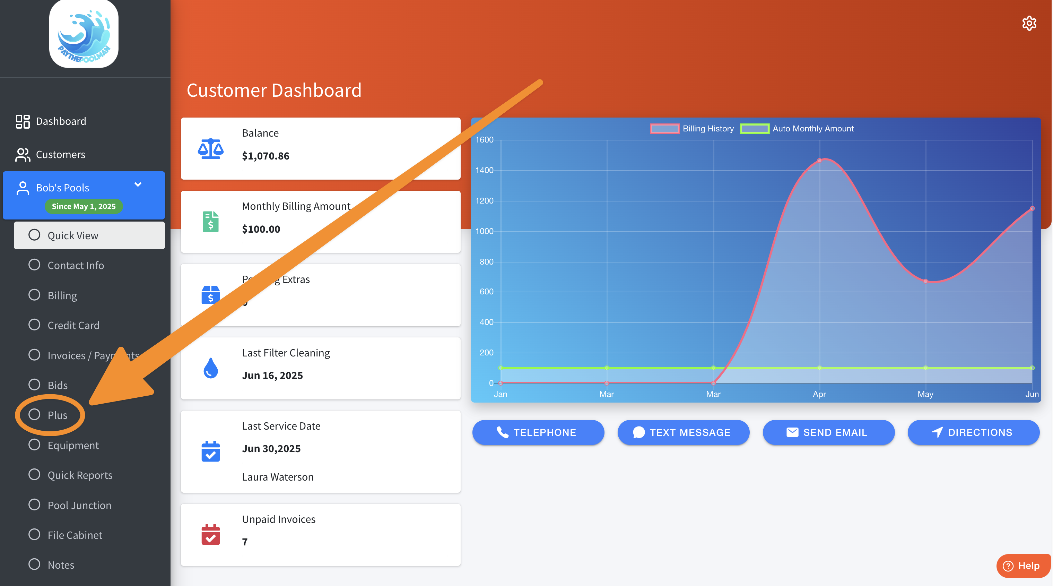Select the Equipment radio item

point(35,445)
